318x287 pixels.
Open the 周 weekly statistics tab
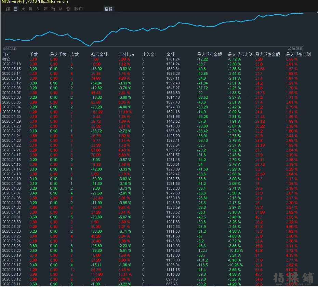(23, 9)
